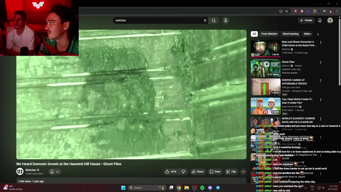Save the video to a playlist
Image resolution: width=341 pixels, height=192 pixels.
[x=215, y=172]
